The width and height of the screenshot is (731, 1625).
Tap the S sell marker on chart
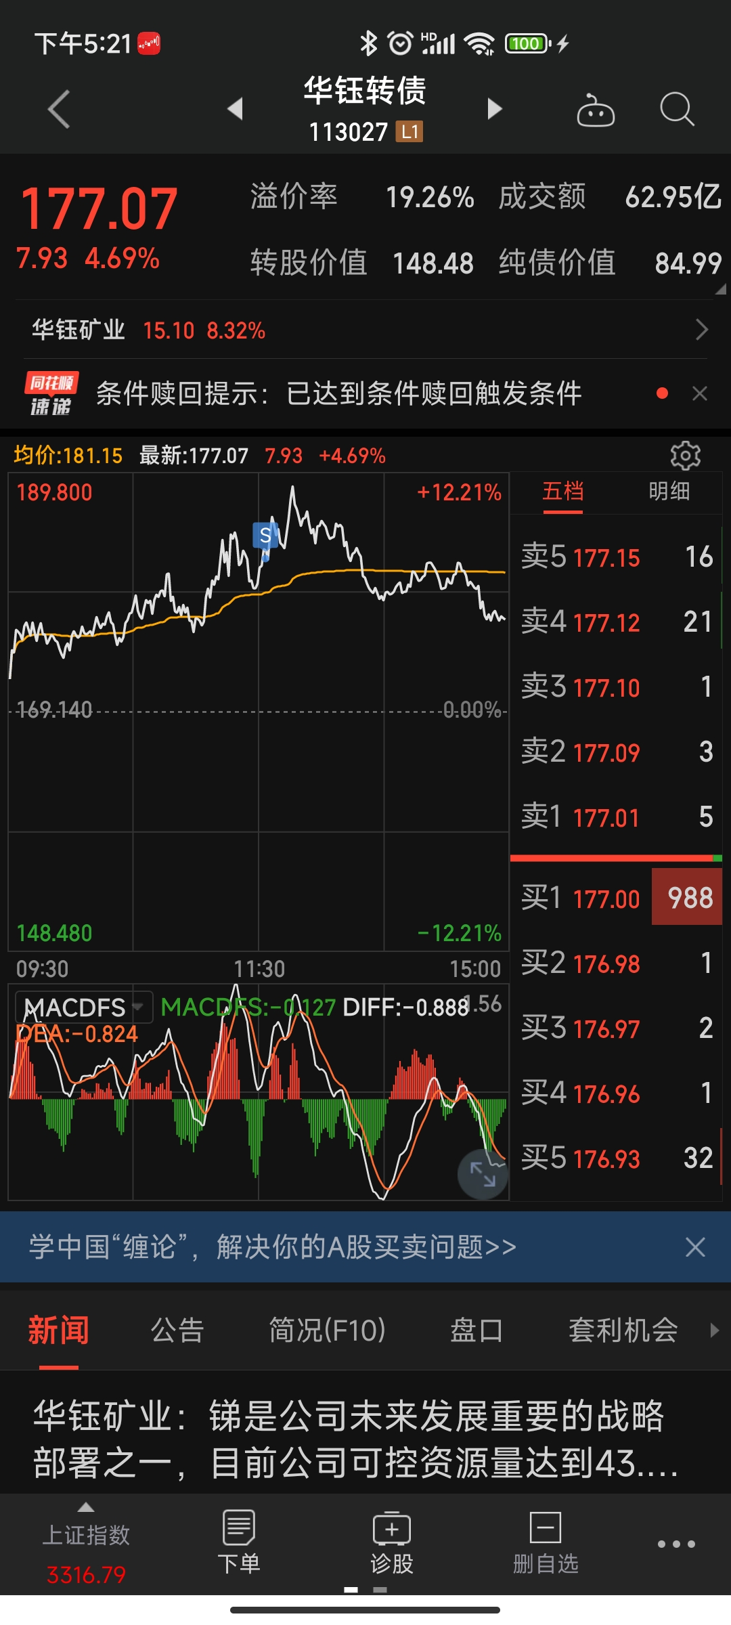[x=265, y=536]
